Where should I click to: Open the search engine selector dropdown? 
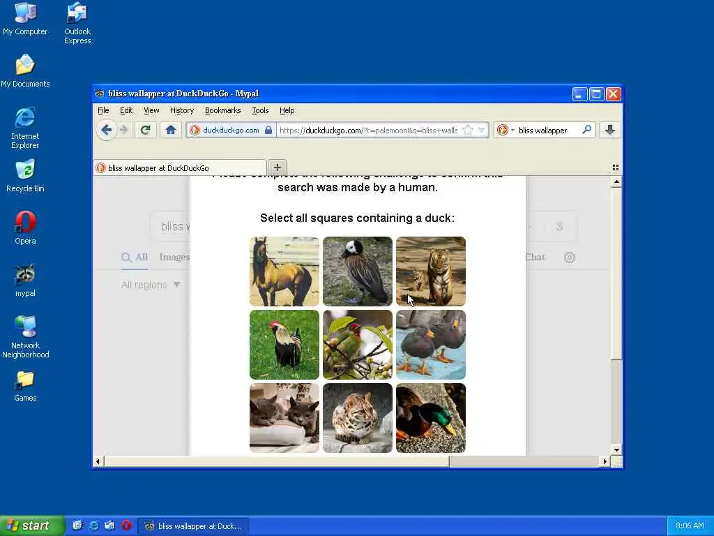(x=506, y=131)
